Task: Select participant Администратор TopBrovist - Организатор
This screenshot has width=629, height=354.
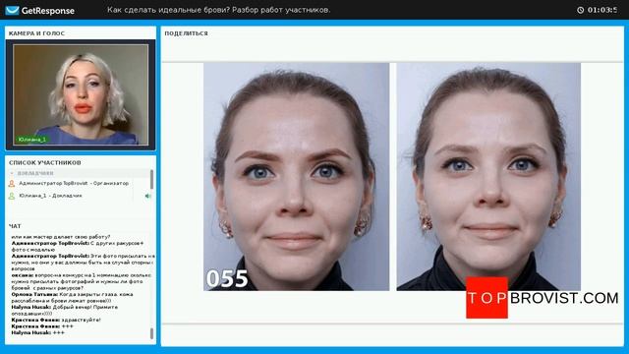Action: pos(75,184)
